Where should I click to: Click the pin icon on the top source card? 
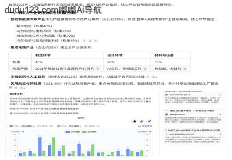pos(220,95)
